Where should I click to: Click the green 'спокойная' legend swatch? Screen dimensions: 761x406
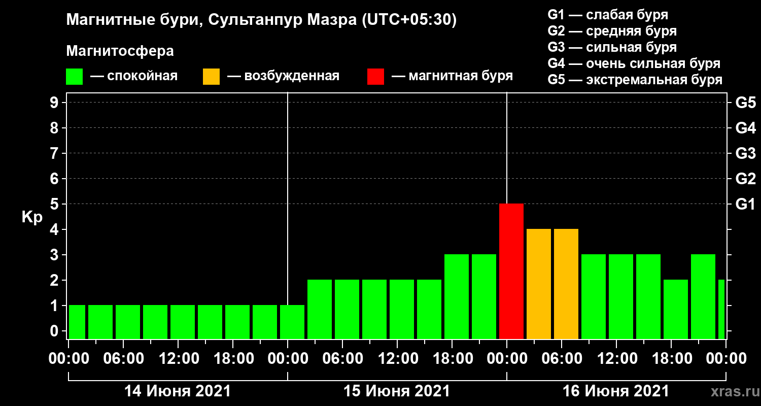[74, 77]
